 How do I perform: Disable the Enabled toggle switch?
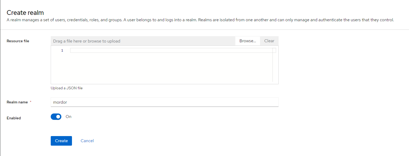[x=56, y=117]
